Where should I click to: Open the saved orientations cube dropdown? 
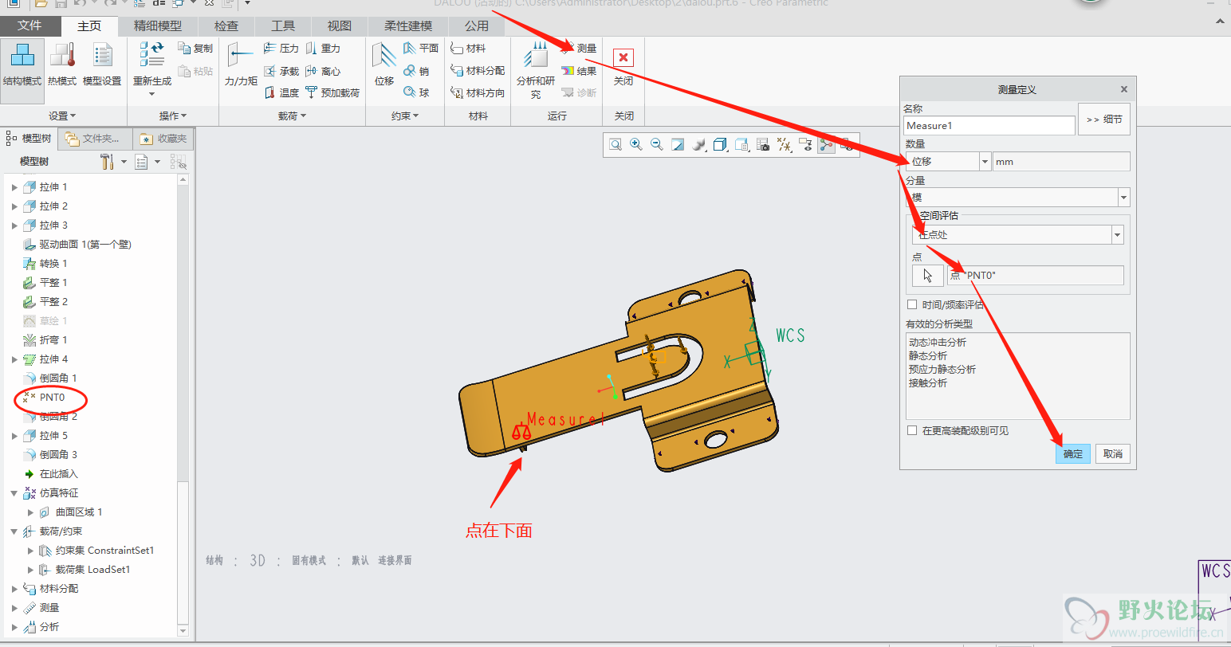click(720, 145)
